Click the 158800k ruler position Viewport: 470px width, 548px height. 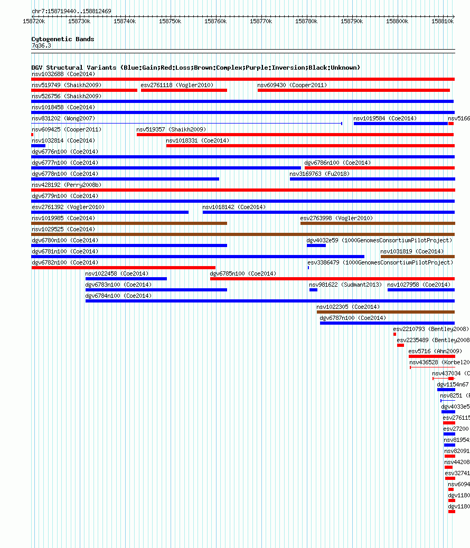(397, 21)
